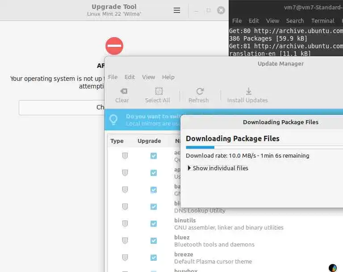
Task: Open the Help menu in Update Manager
Action: [x=168, y=77]
